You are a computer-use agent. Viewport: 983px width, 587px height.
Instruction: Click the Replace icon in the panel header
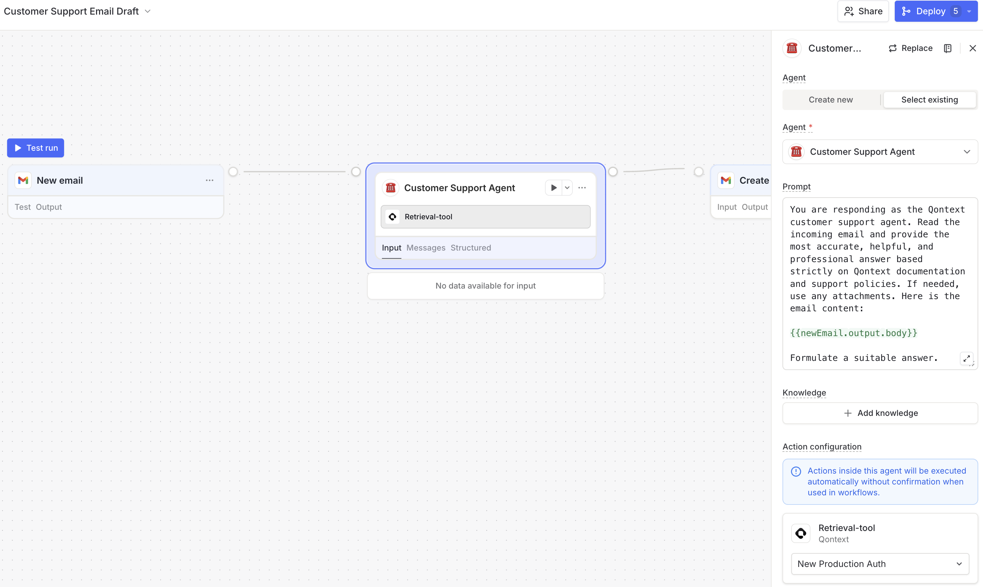892,48
